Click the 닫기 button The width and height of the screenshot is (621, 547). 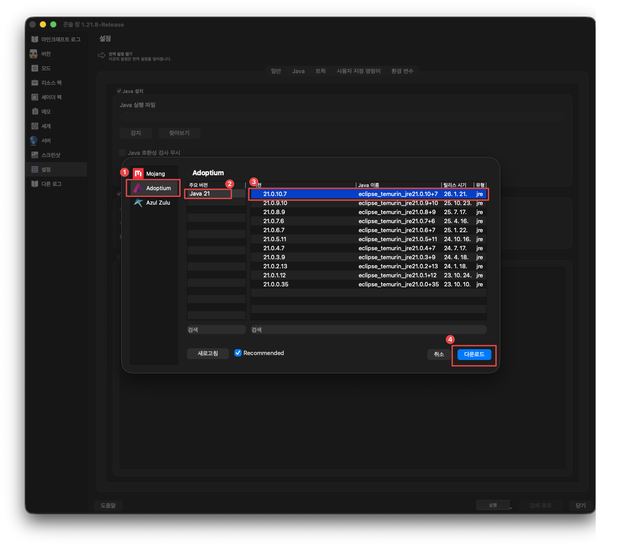click(580, 505)
